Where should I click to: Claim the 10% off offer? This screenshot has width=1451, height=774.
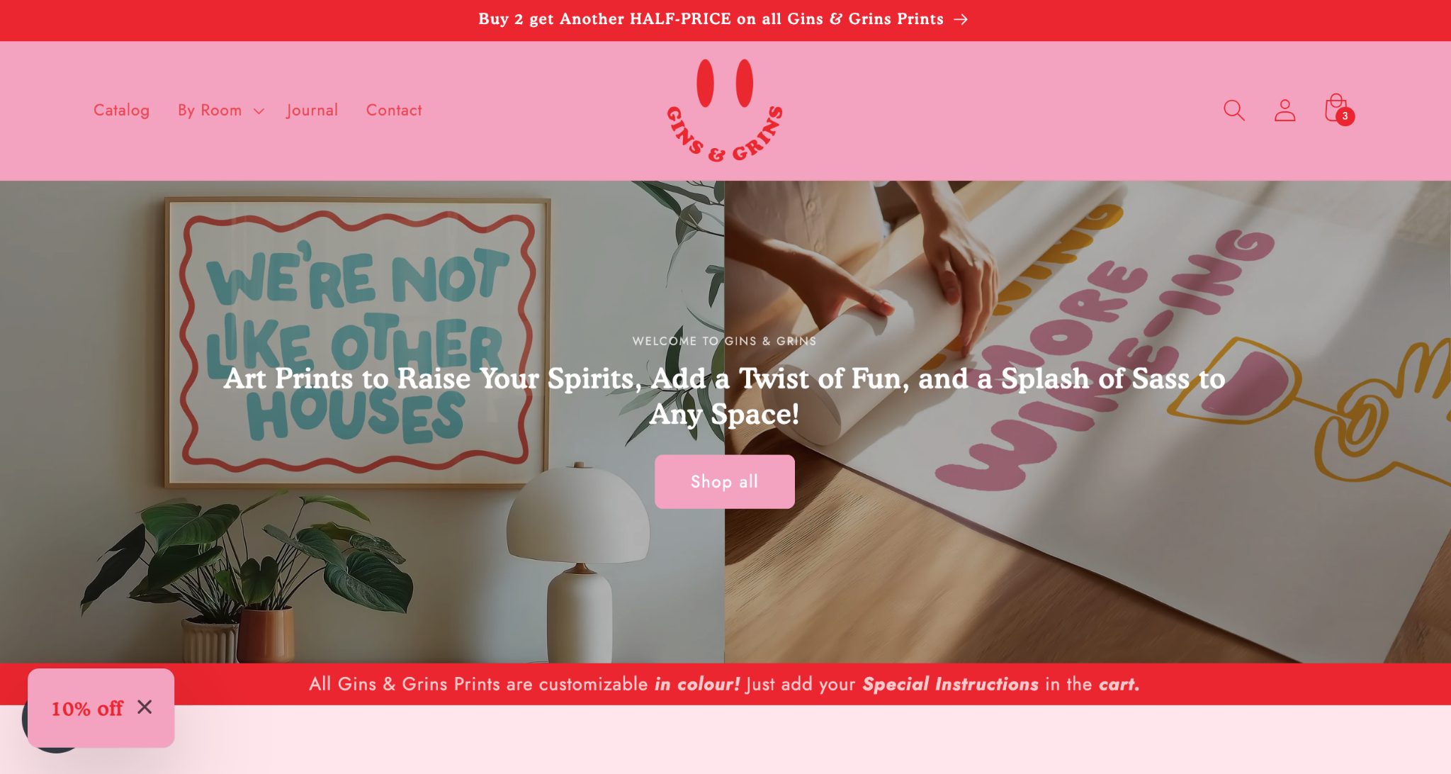pyautogui.click(x=87, y=708)
